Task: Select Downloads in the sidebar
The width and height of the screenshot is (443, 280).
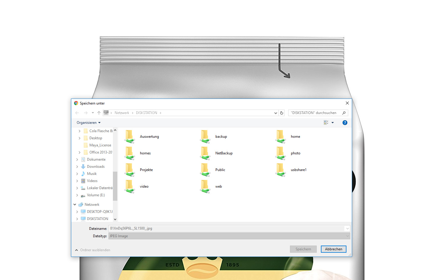Action: click(93, 167)
